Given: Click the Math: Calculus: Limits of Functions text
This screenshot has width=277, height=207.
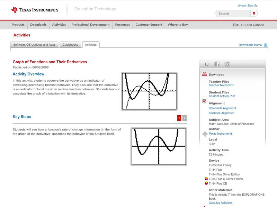Looking at the screenshot, I should click(231, 124).
